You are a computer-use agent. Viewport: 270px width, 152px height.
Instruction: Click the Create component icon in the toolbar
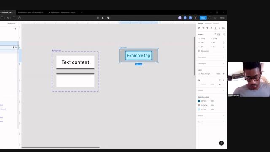tap(98, 18)
